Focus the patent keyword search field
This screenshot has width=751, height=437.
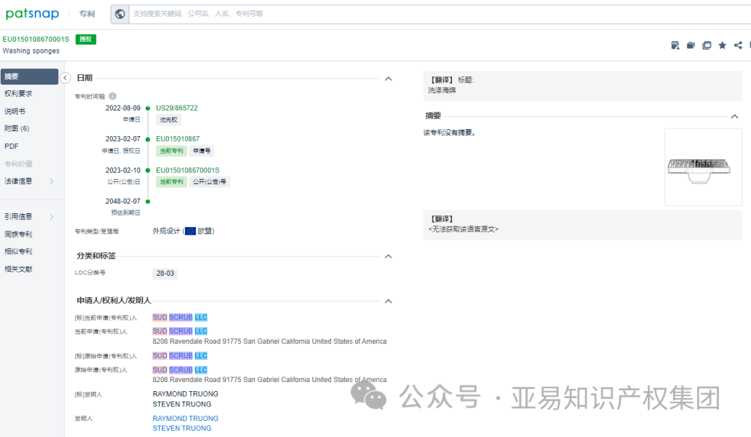coord(439,14)
